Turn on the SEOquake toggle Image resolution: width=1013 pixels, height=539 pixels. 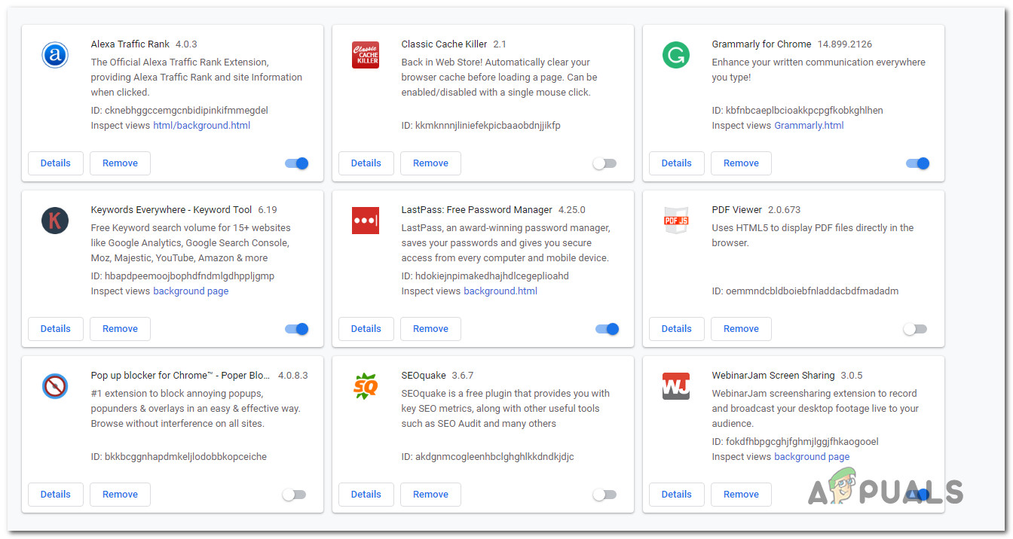604,495
